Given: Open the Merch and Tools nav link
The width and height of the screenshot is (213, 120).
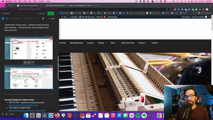Looking at the screenshot, I should click(x=128, y=43).
